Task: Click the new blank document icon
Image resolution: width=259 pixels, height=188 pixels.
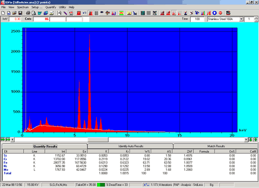Action: tap(3, 13)
